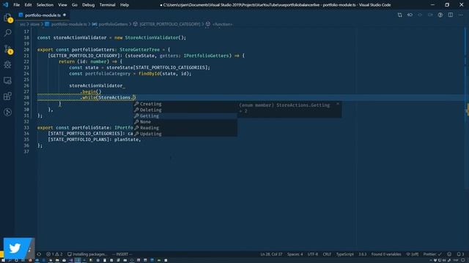Open the notifications bell in the status bar
The width and height of the screenshot is (469, 263).
point(460,254)
